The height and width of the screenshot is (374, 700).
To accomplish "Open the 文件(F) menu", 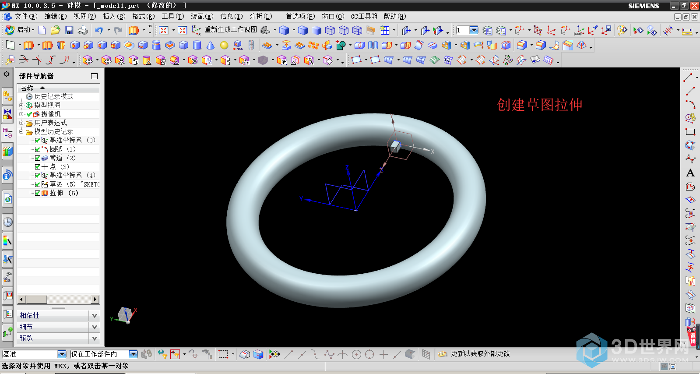I will click(26, 16).
